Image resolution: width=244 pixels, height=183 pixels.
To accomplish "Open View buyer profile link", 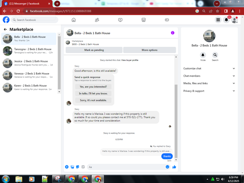I will coord(130,60).
